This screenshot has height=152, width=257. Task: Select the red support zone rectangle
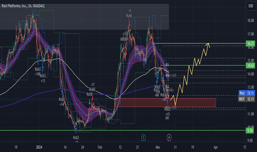tap(165, 103)
